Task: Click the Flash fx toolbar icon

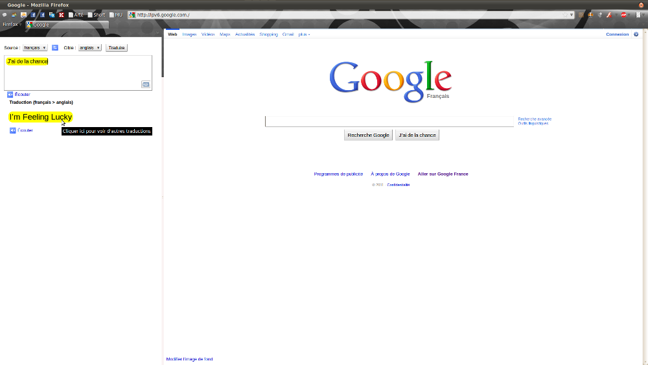Action: [609, 15]
